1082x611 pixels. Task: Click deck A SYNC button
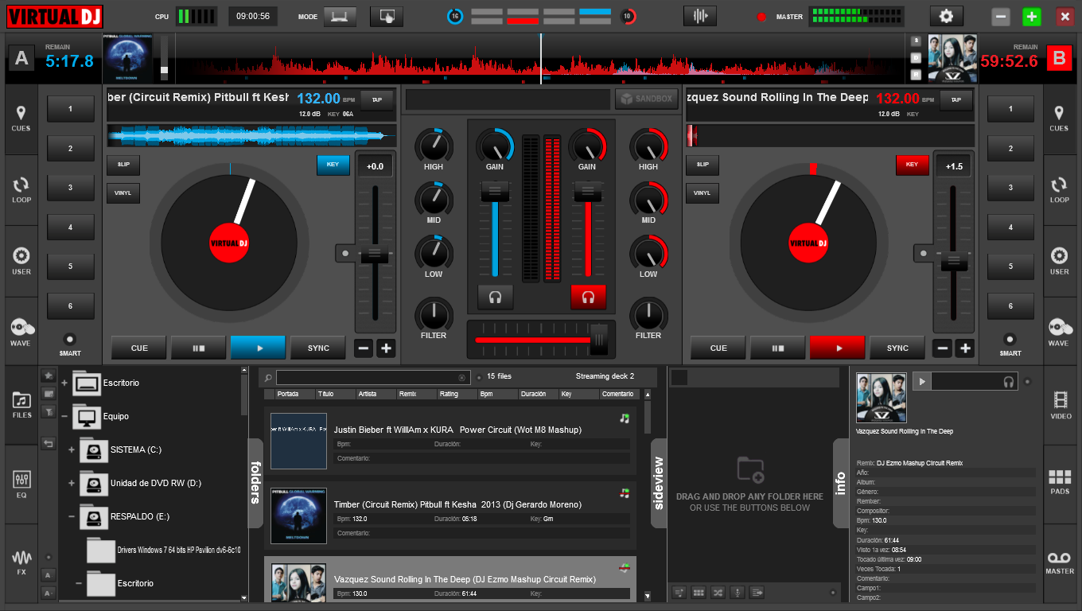click(318, 348)
